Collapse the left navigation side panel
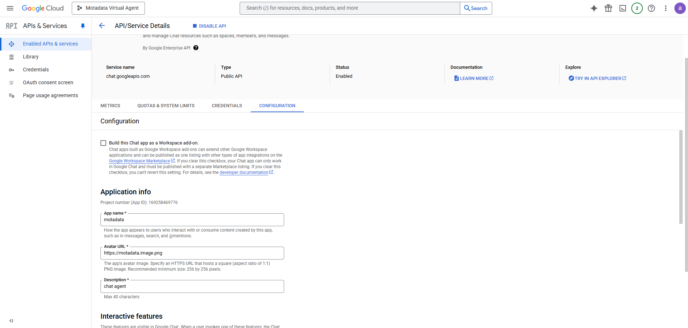 [x=11, y=321]
